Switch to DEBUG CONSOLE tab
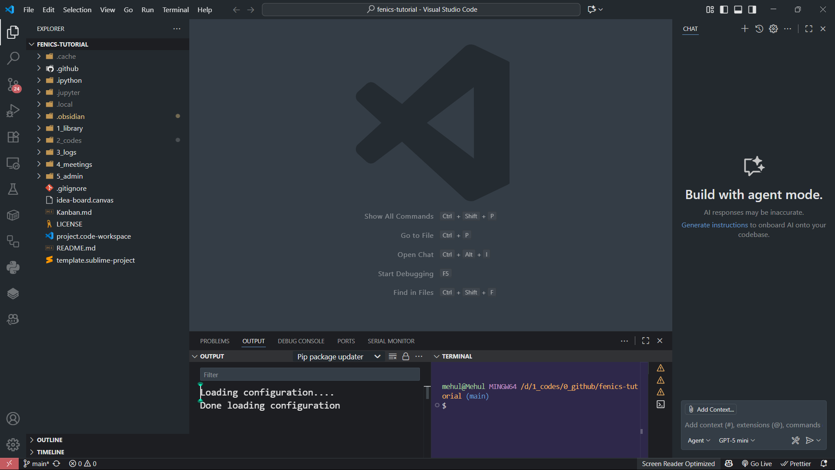 click(301, 341)
